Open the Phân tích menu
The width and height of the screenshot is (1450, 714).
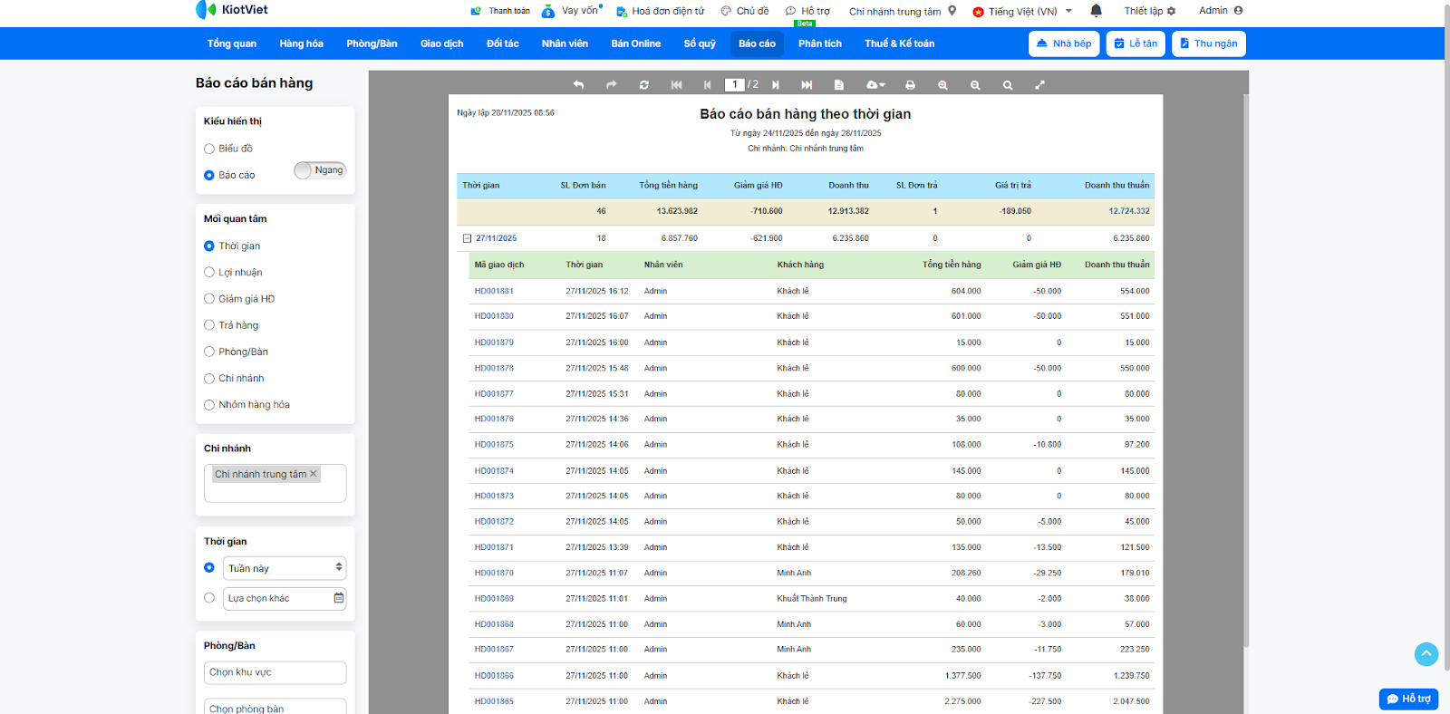coord(819,43)
